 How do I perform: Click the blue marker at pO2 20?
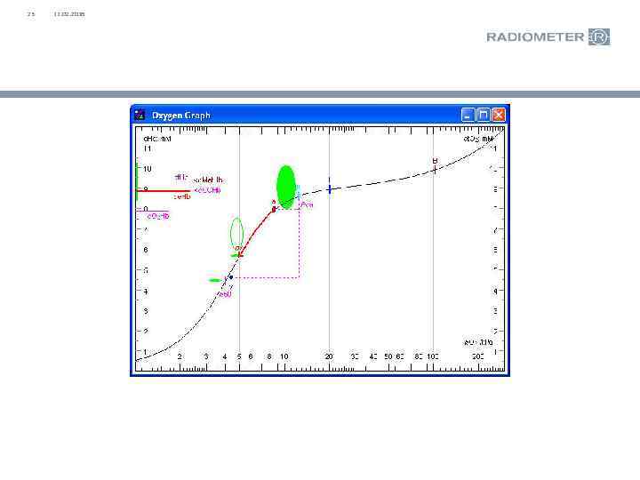(330, 188)
